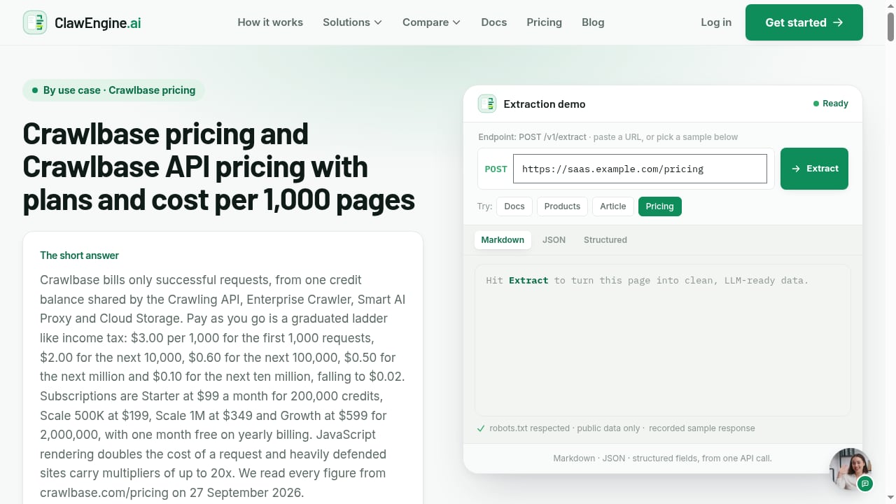Click the URL input field
The height and width of the screenshot is (504, 896).
click(640, 169)
